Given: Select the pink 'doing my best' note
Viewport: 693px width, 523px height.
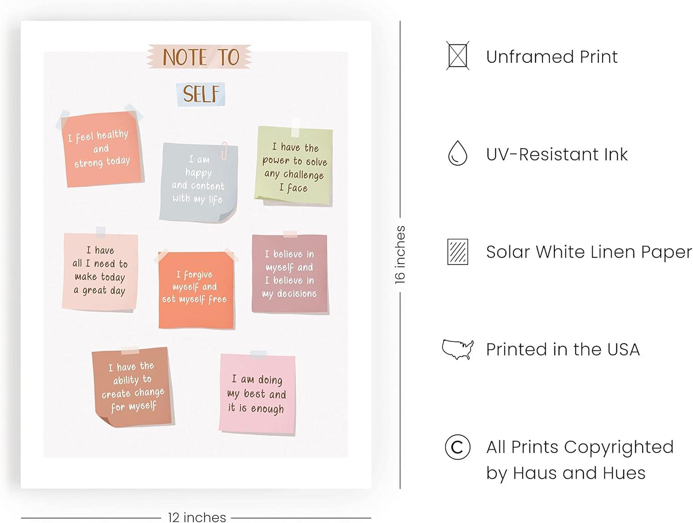Looking at the screenshot, I should coord(257,394).
